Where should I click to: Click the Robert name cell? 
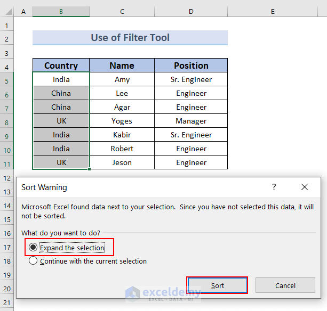point(122,149)
